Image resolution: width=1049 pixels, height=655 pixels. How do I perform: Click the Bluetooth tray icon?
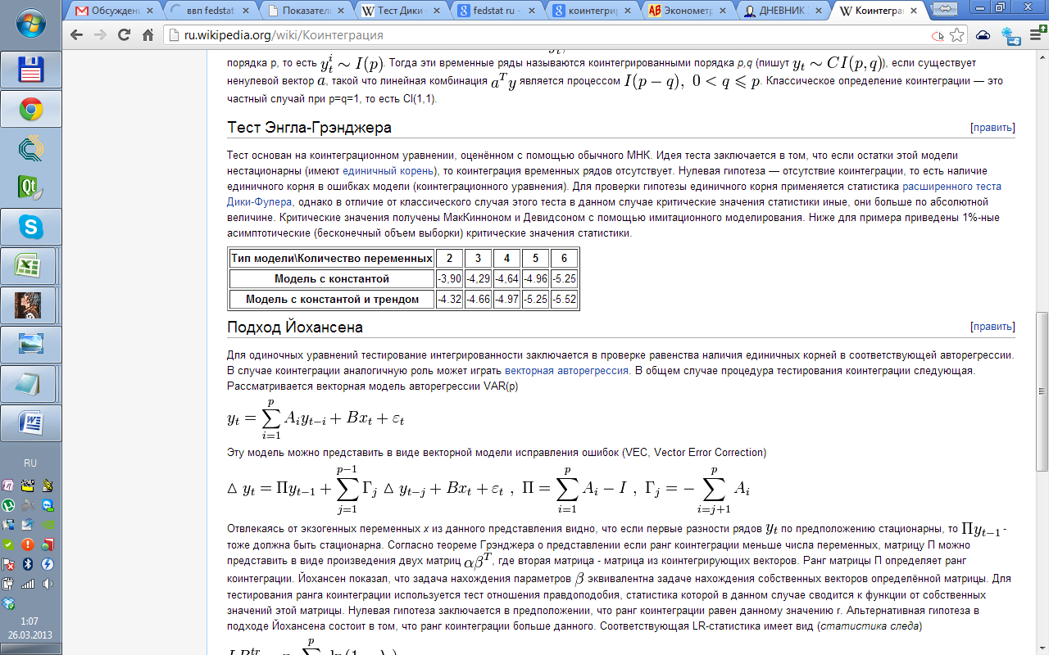(x=28, y=564)
